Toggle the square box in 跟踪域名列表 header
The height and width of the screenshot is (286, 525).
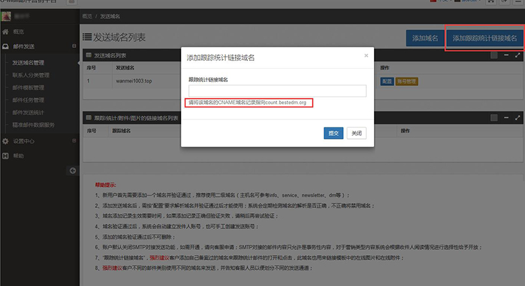(x=494, y=118)
